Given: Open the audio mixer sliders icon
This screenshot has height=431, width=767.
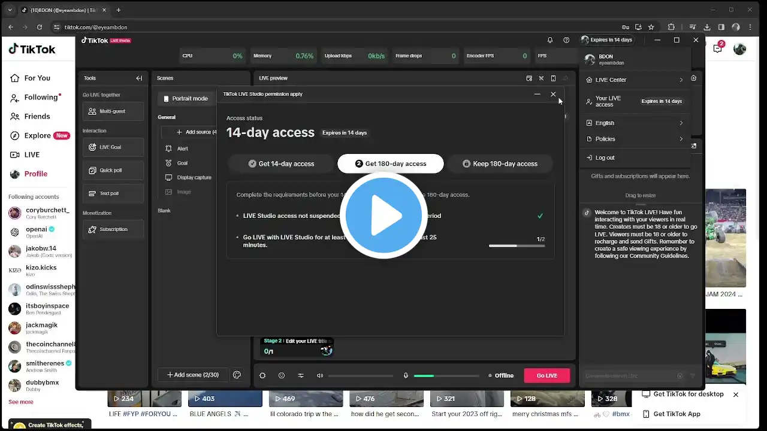Looking at the screenshot, I should coord(301,375).
